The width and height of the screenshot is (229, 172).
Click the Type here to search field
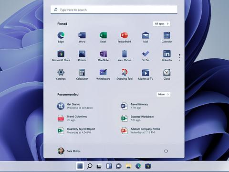(114, 10)
